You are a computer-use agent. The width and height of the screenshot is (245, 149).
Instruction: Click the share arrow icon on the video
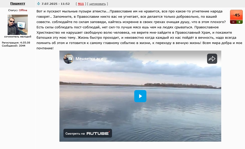[x=212, y=59]
